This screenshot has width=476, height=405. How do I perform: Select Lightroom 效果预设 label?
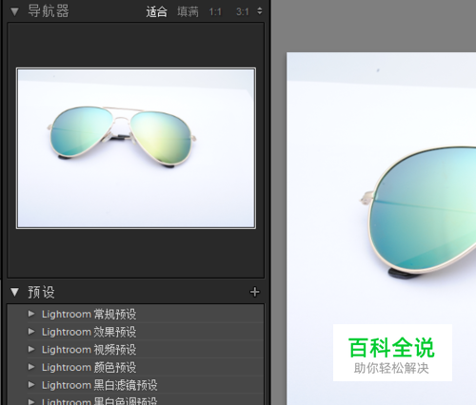[x=89, y=332]
